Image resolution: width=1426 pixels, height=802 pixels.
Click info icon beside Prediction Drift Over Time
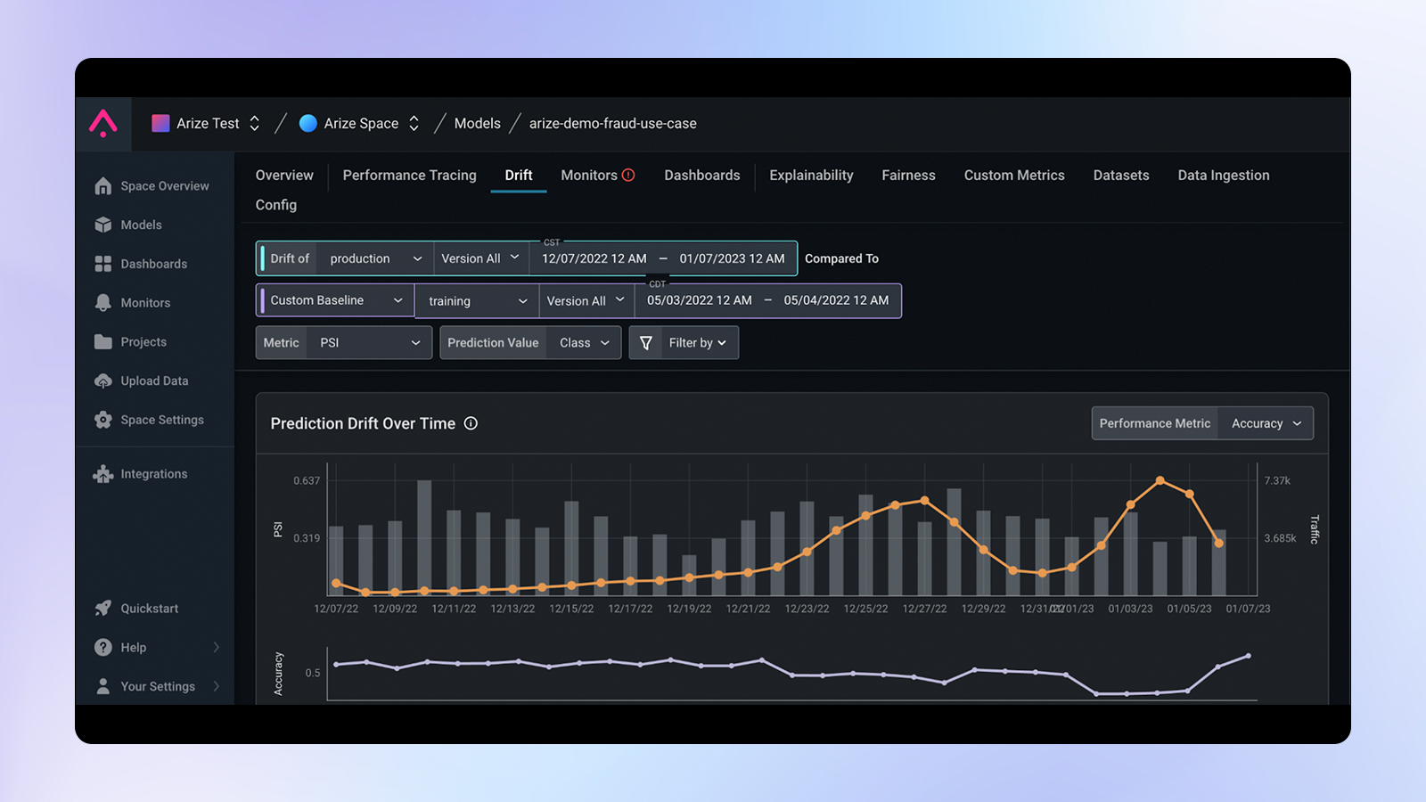click(471, 423)
